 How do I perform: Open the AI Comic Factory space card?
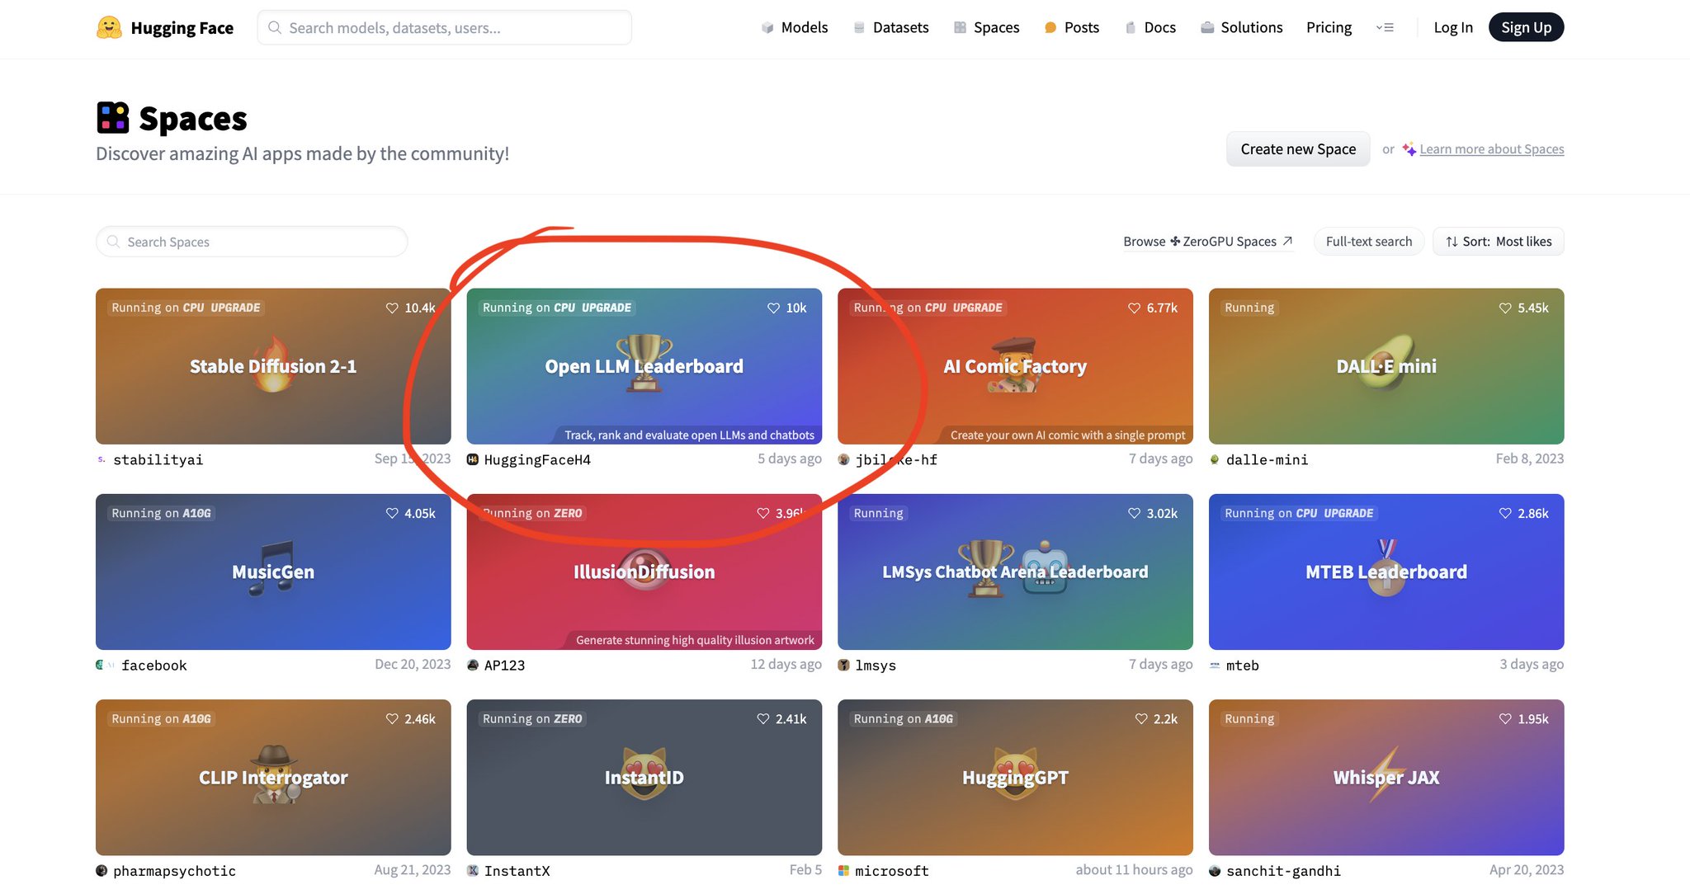click(x=1015, y=366)
